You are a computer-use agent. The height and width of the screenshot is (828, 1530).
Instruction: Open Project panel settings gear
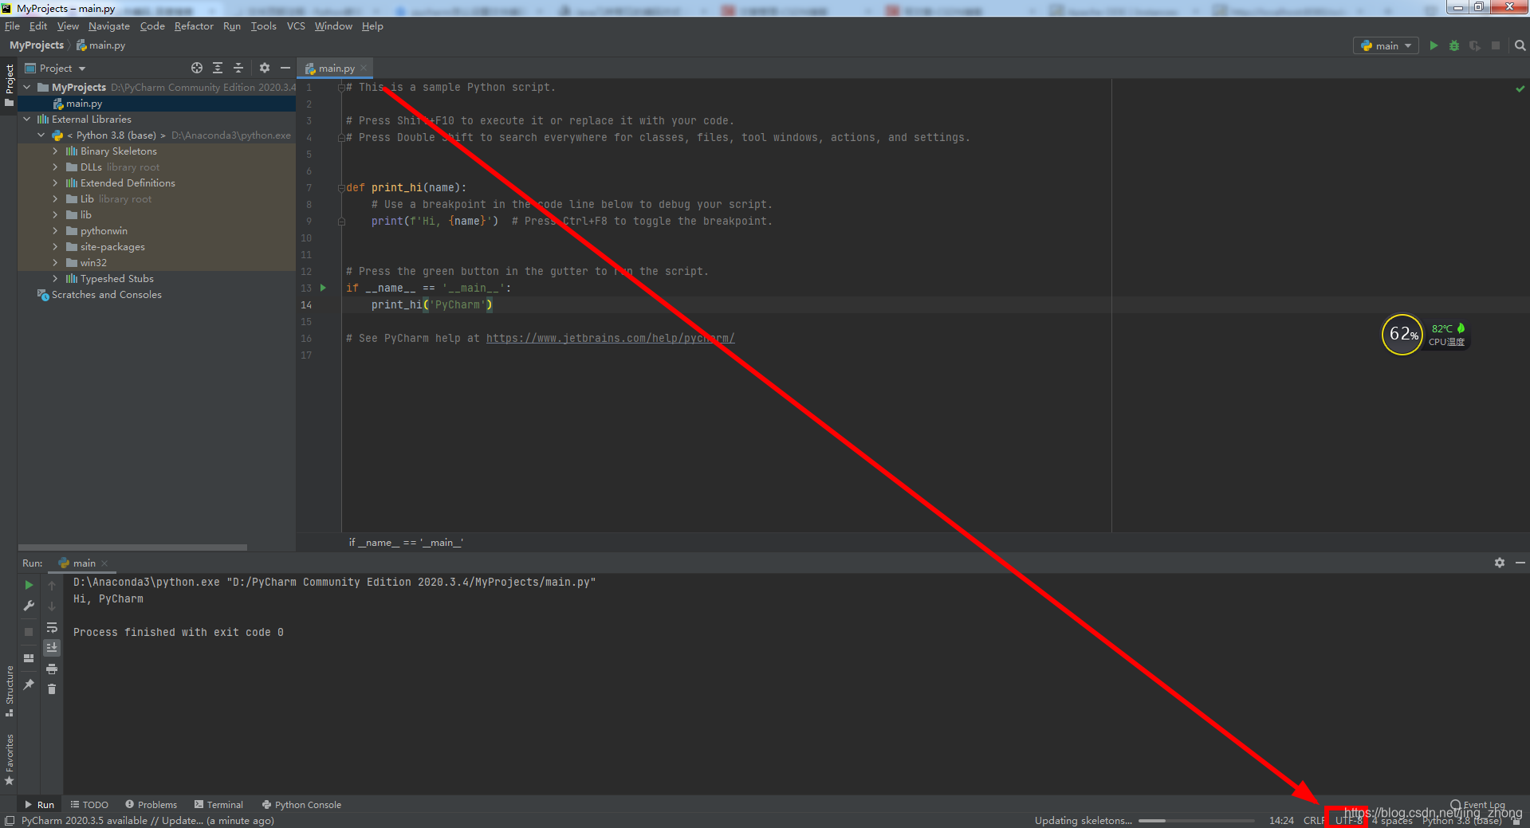pyautogui.click(x=265, y=69)
